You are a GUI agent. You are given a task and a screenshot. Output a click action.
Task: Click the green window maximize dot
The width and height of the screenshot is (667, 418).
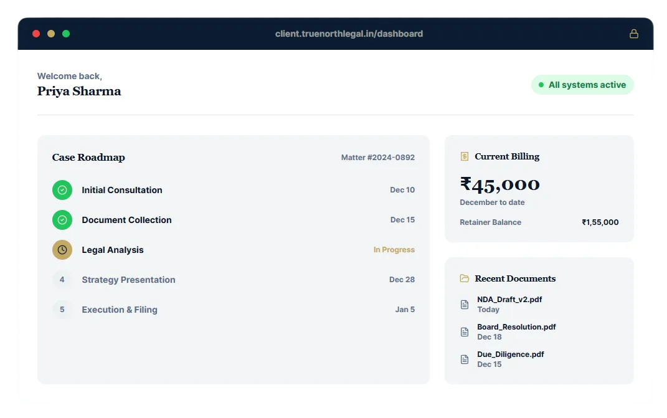(66, 34)
